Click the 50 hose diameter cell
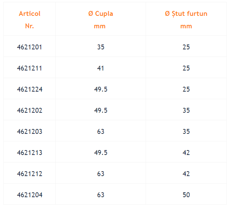 (186, 195)
